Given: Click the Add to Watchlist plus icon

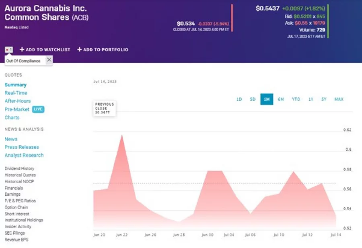Looking at the screenshot, I should tap(22, 49).
